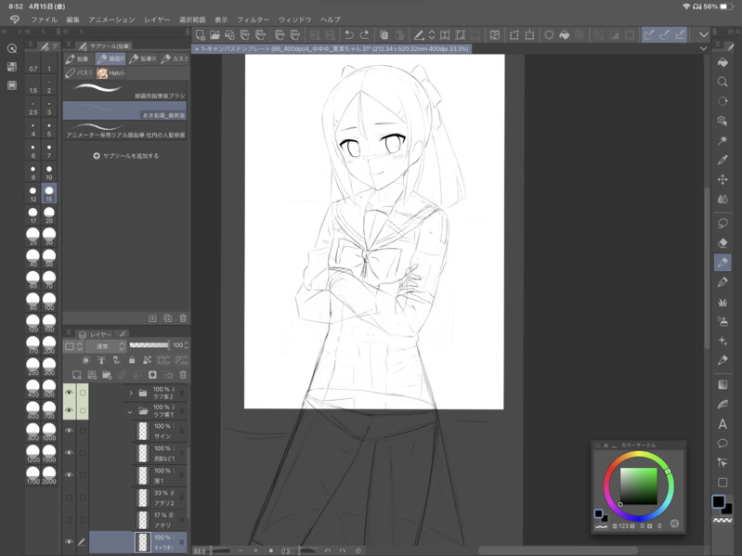
Task: Duplicate sub tool icon in sub tool panel
Action: click(x=167, y=318)
